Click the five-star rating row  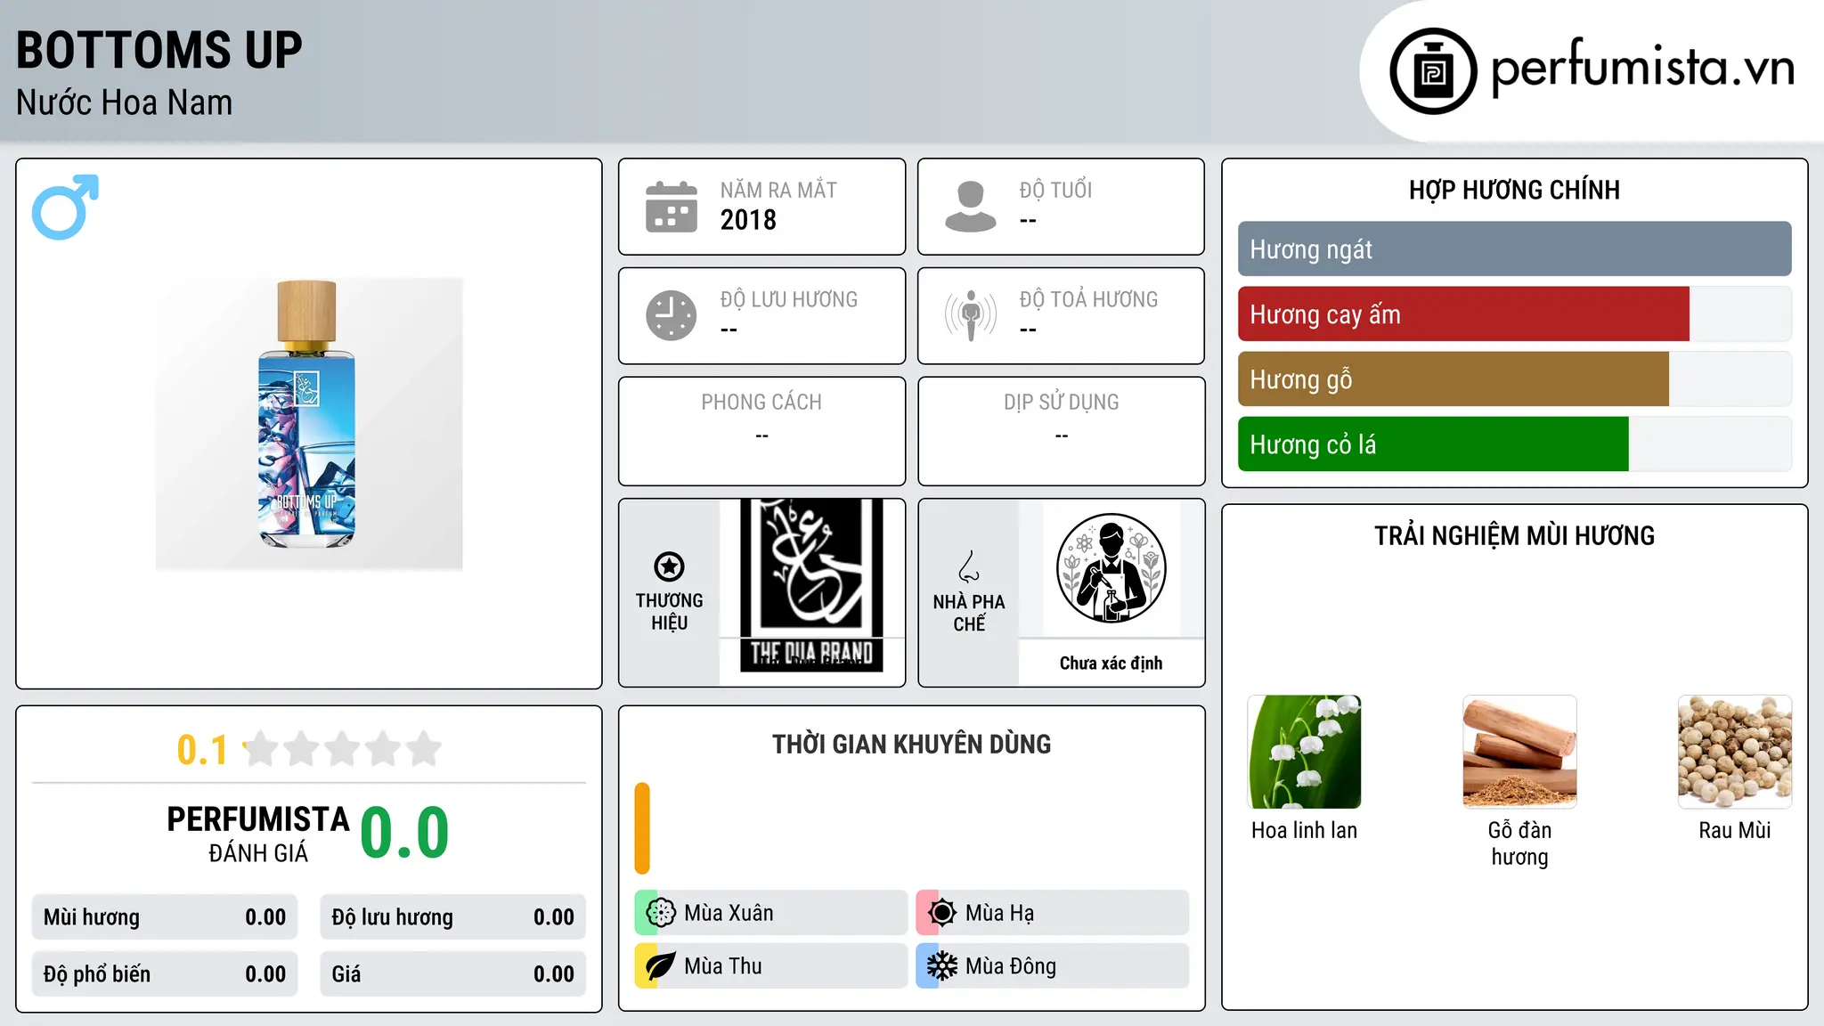point(342,749)
